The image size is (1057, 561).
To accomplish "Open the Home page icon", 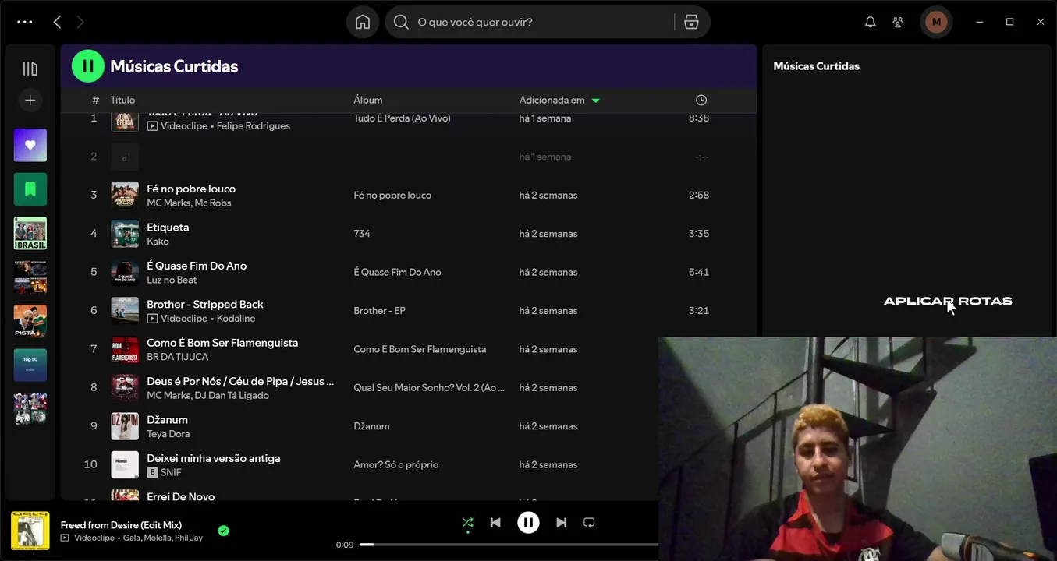I will coord(363,22).
